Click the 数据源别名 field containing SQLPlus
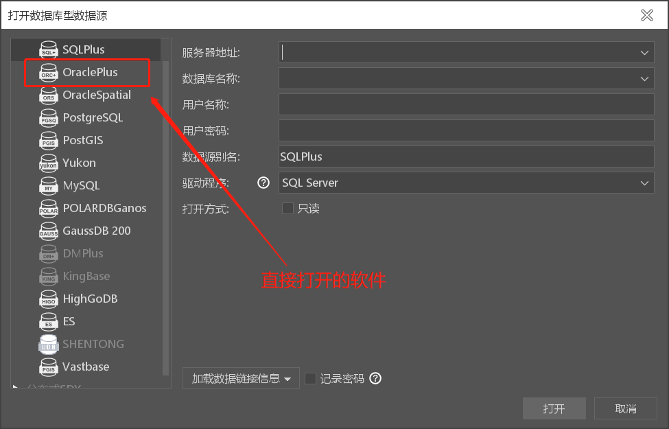Screen dimensions: 669x429 (x=467, y=156)
